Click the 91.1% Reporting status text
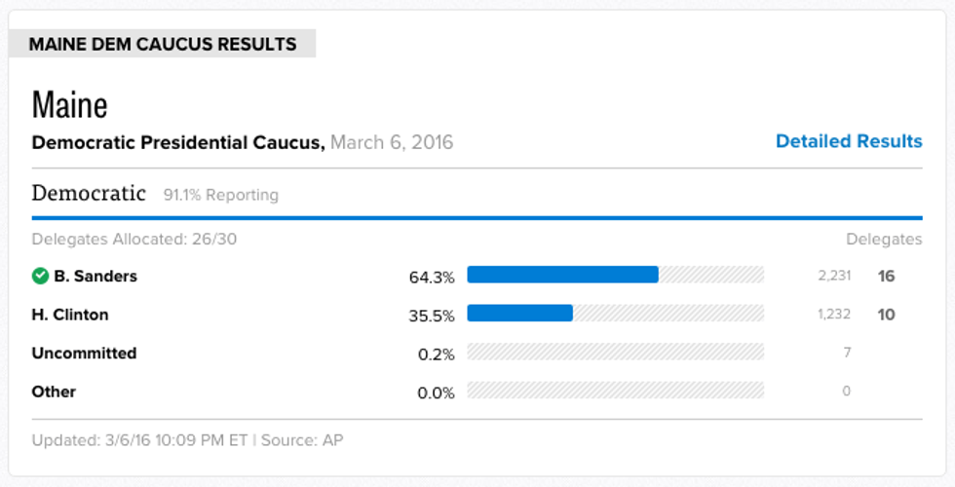The width and height of the screenshot is (955, 487). [221, 195]
